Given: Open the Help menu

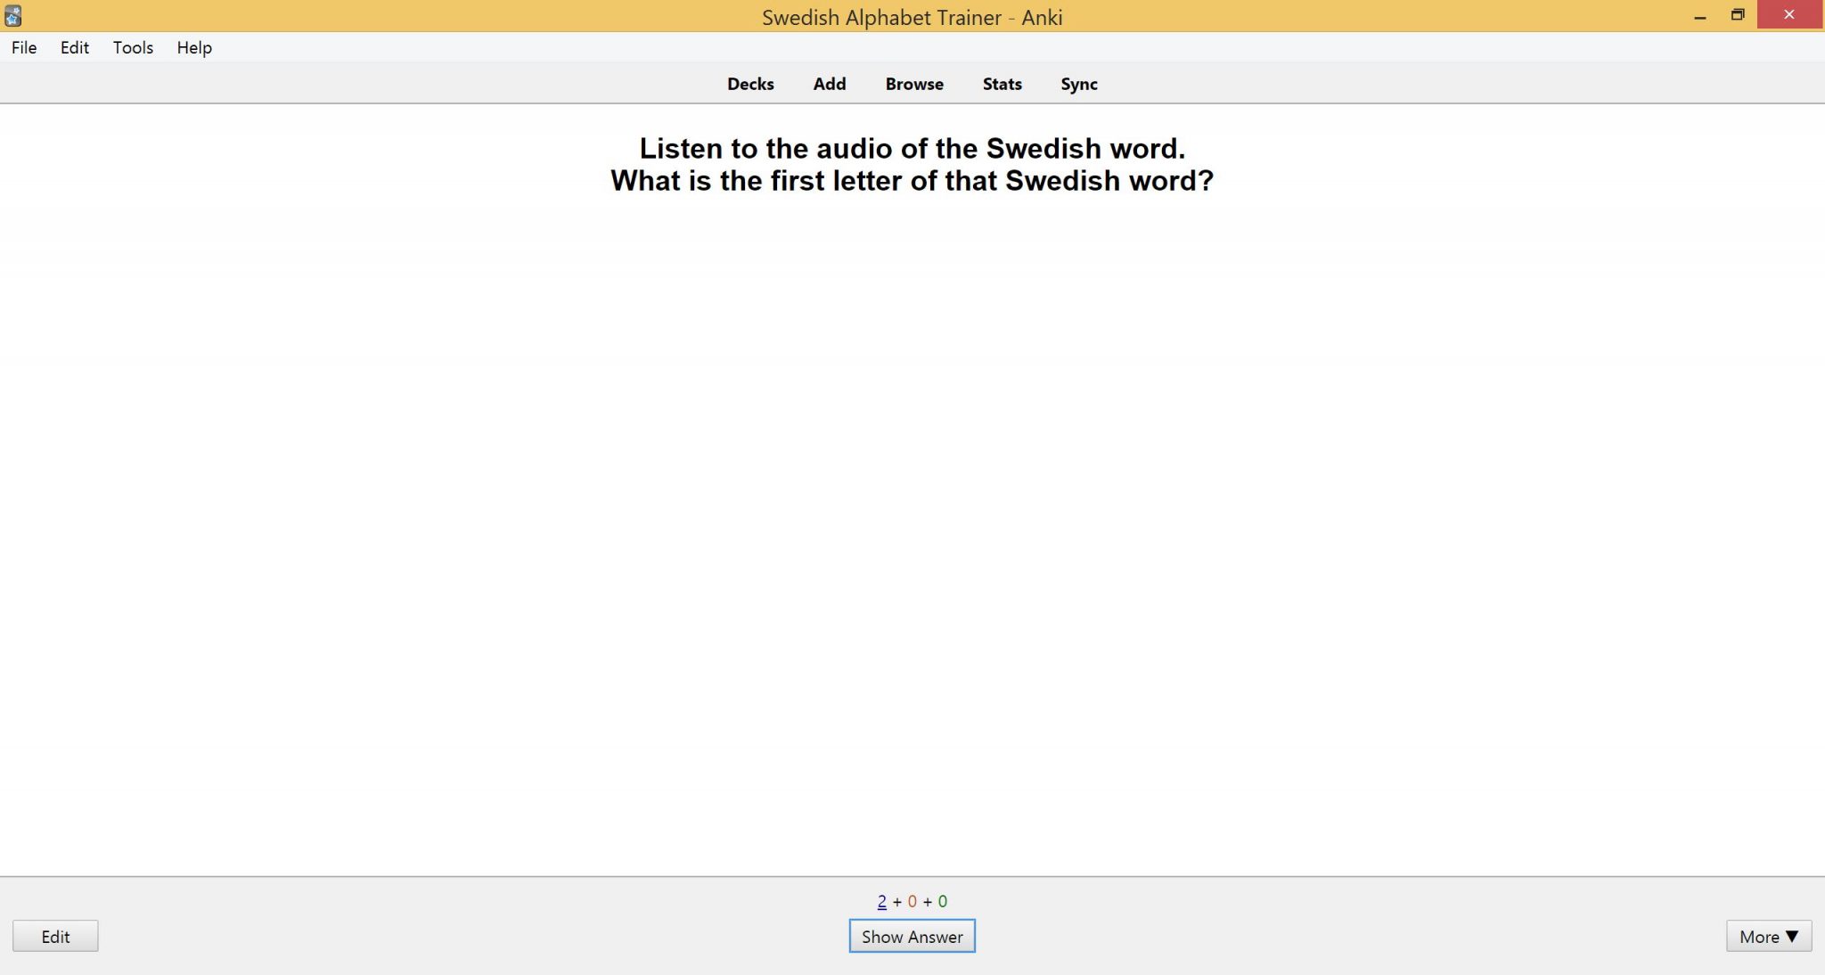Looking at the screenshot, I should point(193,47).
